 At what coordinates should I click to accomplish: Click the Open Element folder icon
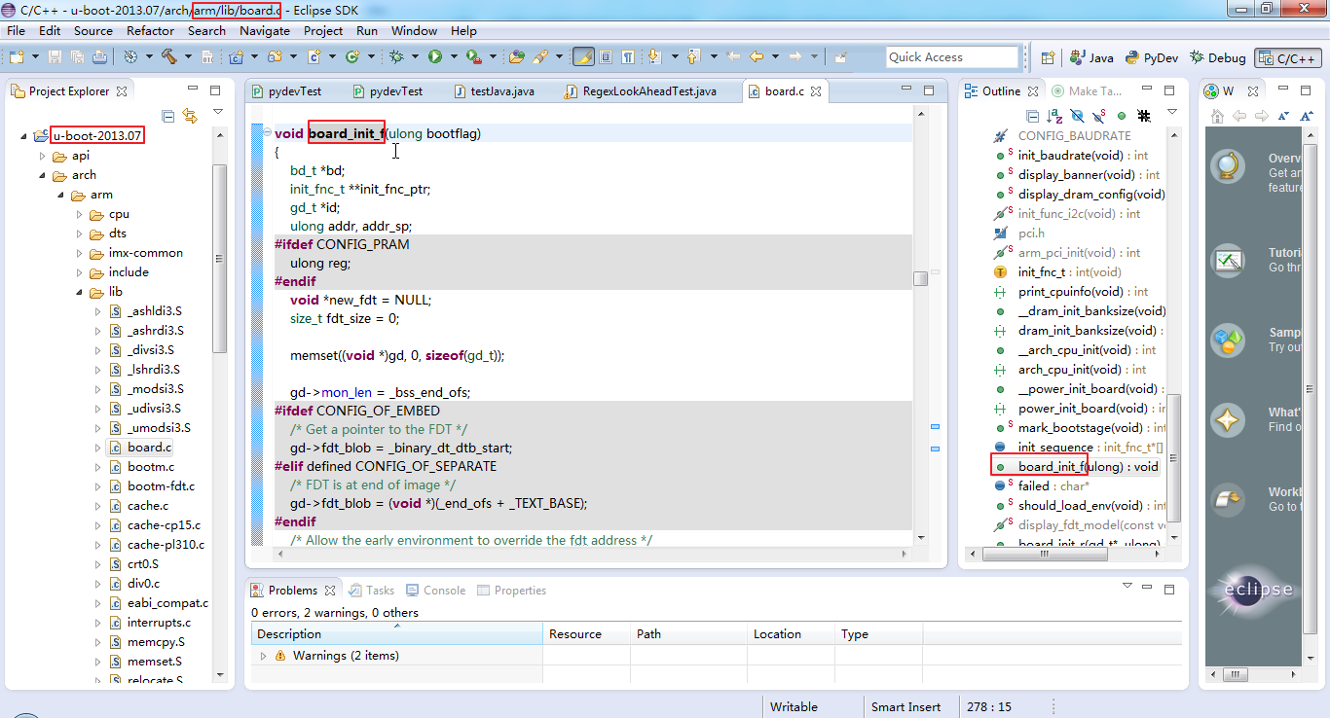517,57
